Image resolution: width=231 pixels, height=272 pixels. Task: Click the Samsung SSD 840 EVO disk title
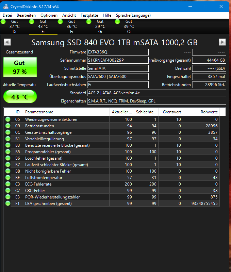(114, 43)
